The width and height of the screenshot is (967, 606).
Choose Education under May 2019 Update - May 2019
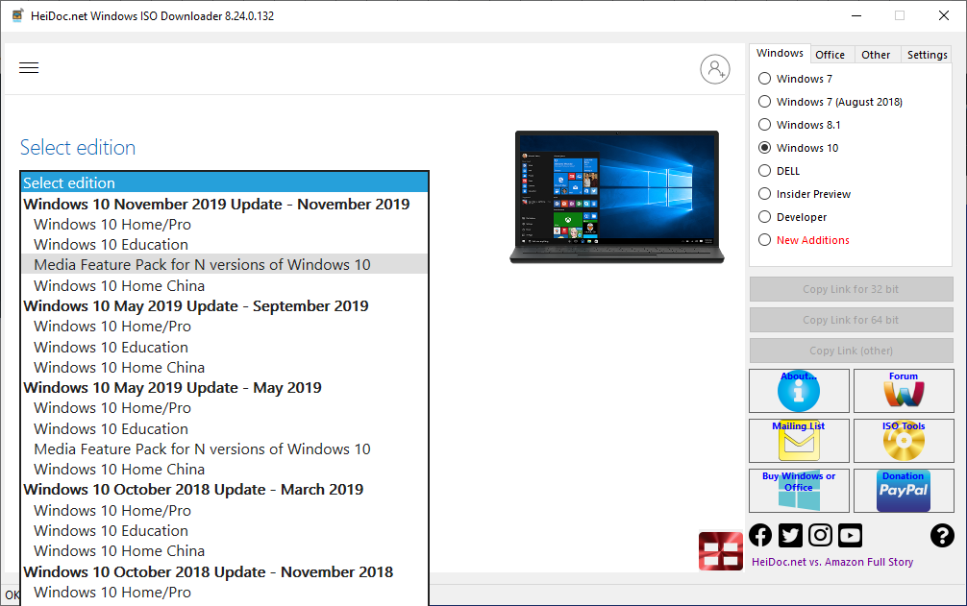click(225, 428)
